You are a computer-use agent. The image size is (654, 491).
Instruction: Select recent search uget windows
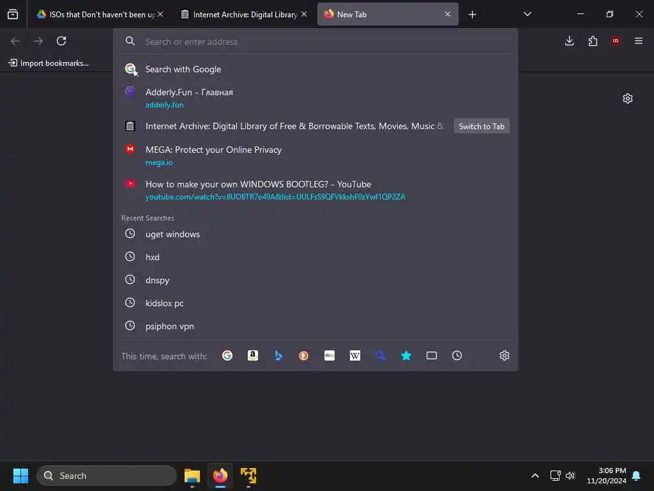[x=316, y=234]
